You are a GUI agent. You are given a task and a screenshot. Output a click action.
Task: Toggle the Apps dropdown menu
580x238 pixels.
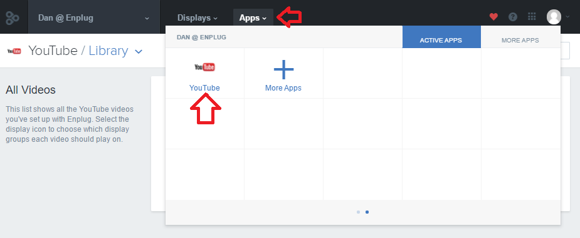point(253,17)
